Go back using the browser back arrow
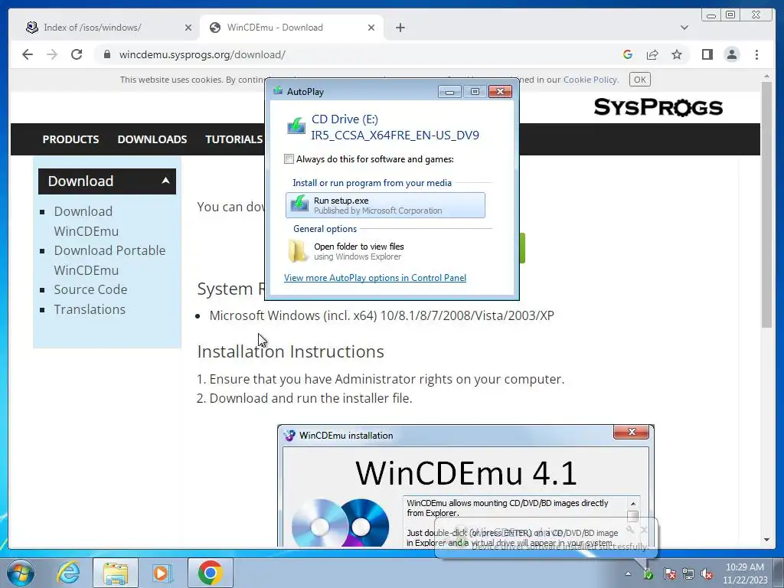 pyautogui.click(x=28, y=54)
